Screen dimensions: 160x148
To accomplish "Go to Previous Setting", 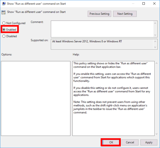I will click(99, 14).
